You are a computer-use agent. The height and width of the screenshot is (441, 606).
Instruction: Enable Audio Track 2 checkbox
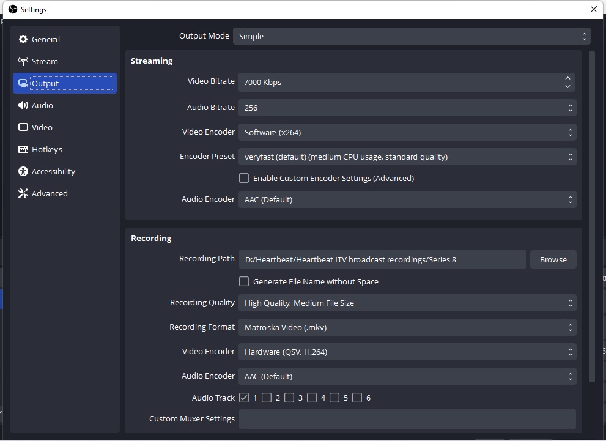[267, 398]
